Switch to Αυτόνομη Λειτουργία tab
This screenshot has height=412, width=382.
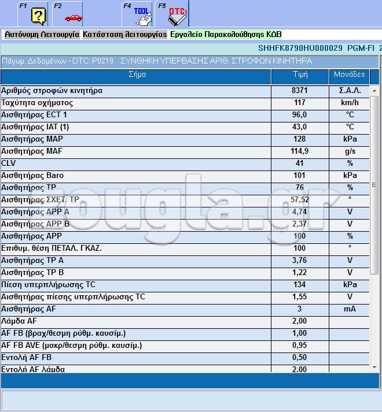(x=42, y=35)
